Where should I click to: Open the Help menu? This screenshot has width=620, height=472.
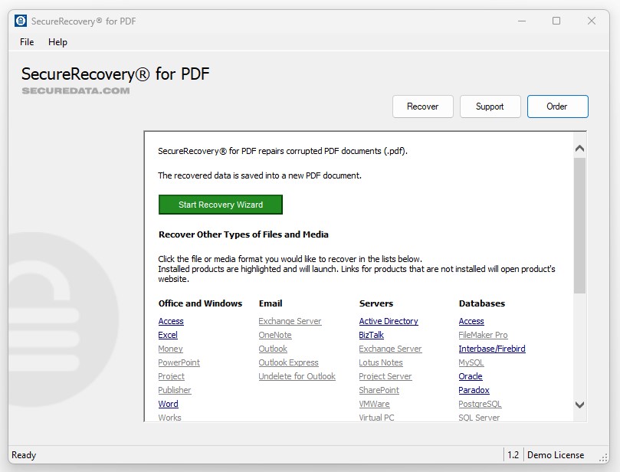point(57,42)
